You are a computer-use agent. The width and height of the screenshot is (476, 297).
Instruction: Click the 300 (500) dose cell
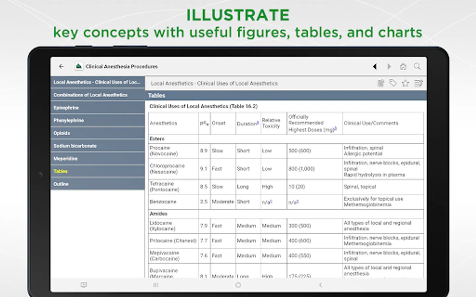point(315,226)
